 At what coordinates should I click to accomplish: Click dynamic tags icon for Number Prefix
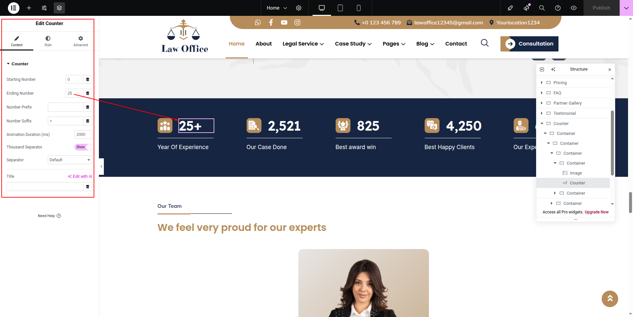coord(88,107)
